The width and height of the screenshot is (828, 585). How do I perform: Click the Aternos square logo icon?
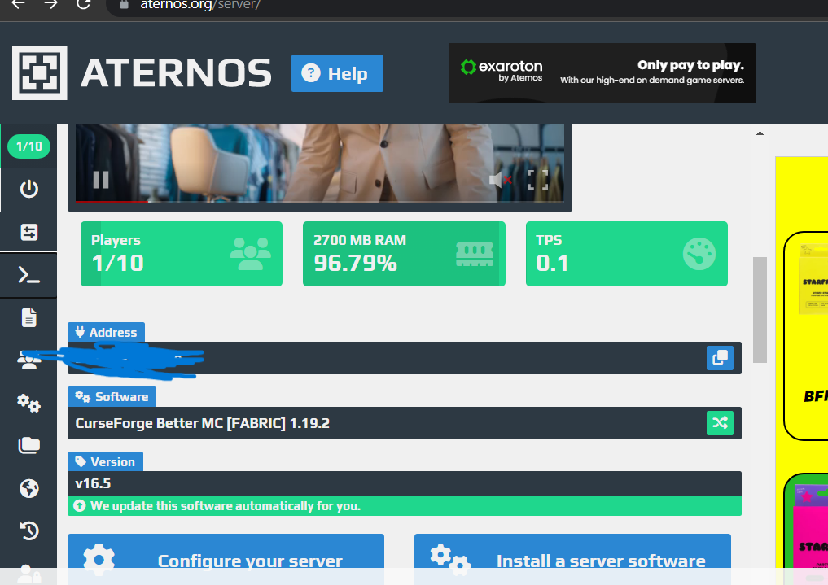[40, 72]
